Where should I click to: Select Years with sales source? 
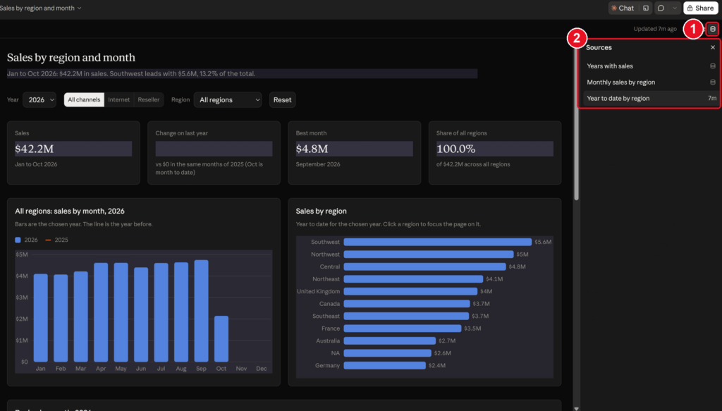[650, 66]
